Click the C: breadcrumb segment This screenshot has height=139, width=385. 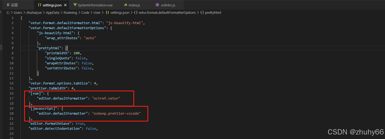[x=8, y=12]
